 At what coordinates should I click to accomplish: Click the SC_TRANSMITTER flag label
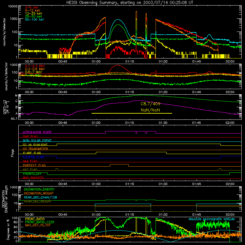(36, 149)
